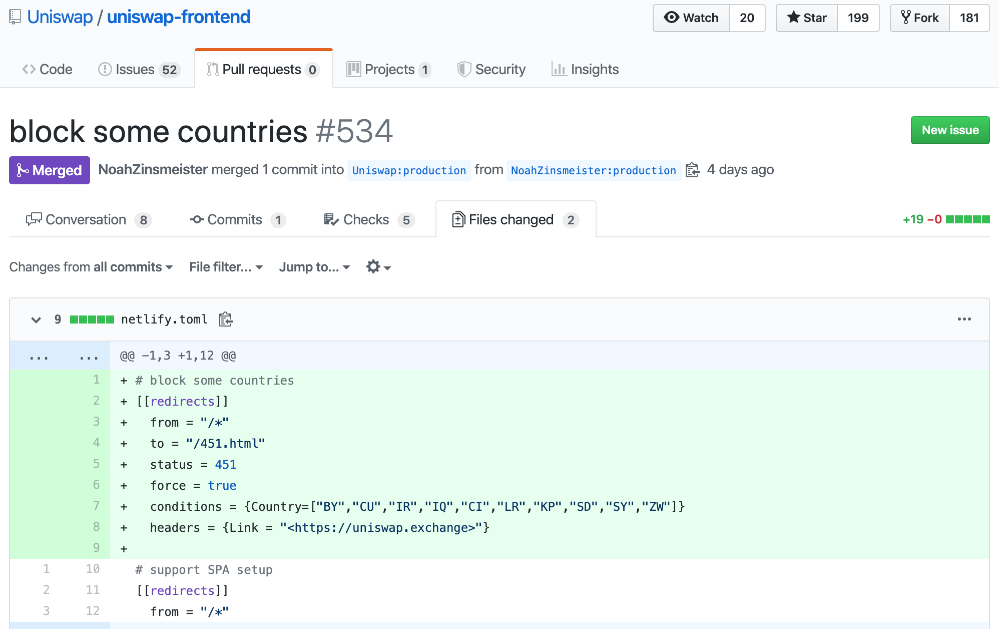Open the Uniswap:production base branch

coord(409,171)
